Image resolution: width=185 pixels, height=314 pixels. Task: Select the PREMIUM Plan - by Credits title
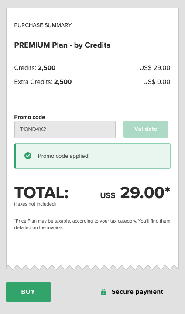pyautogui.click(x=62, y=45)
